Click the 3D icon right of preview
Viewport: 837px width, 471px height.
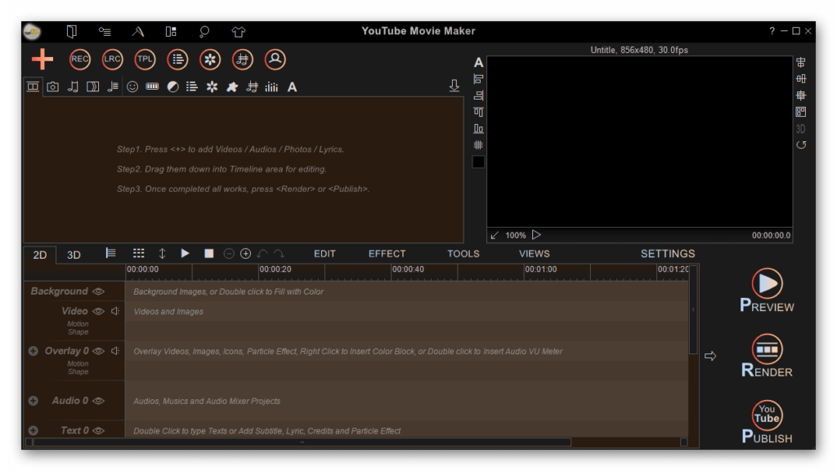click(x=801, y=129)
